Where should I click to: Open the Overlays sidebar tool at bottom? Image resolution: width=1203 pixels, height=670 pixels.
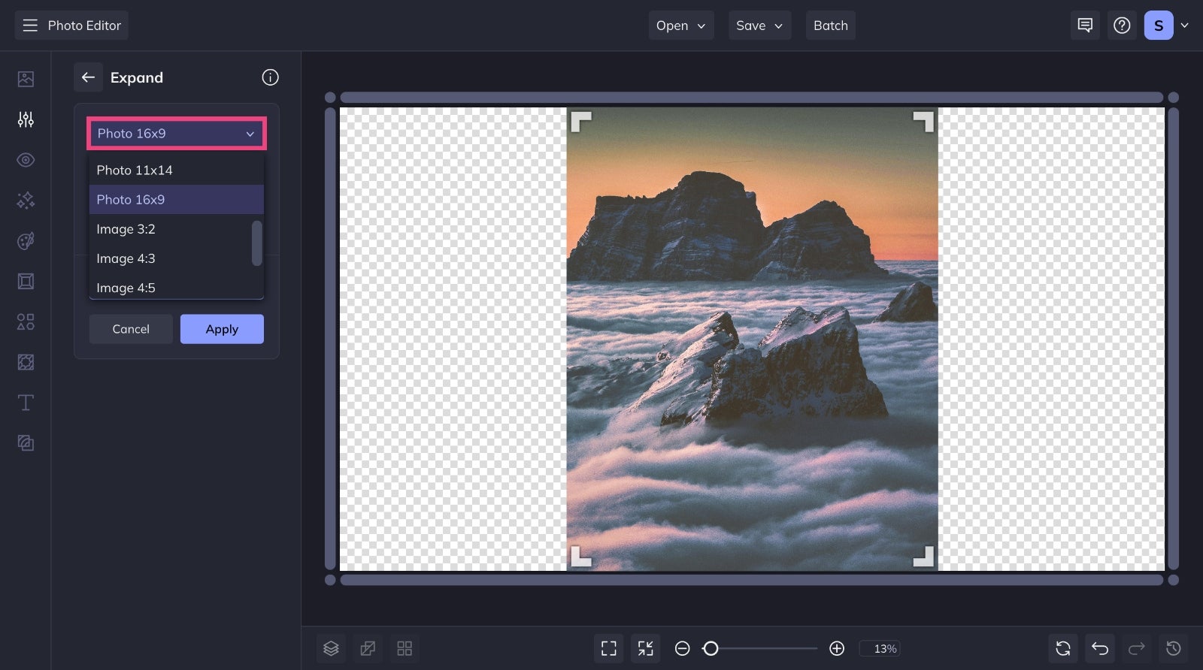pos(26,443)
